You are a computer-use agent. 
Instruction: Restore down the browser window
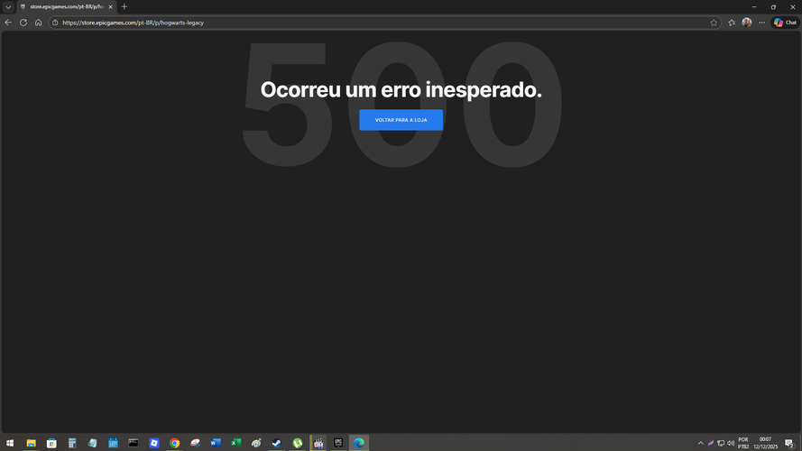tap(773, 6)
